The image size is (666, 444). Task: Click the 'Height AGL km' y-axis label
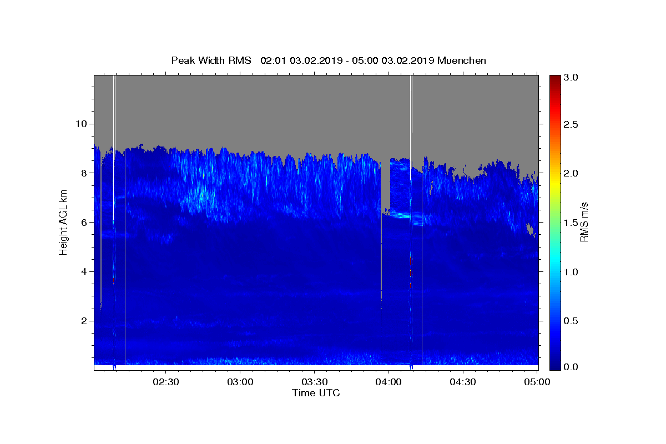[x=63, y=221]
